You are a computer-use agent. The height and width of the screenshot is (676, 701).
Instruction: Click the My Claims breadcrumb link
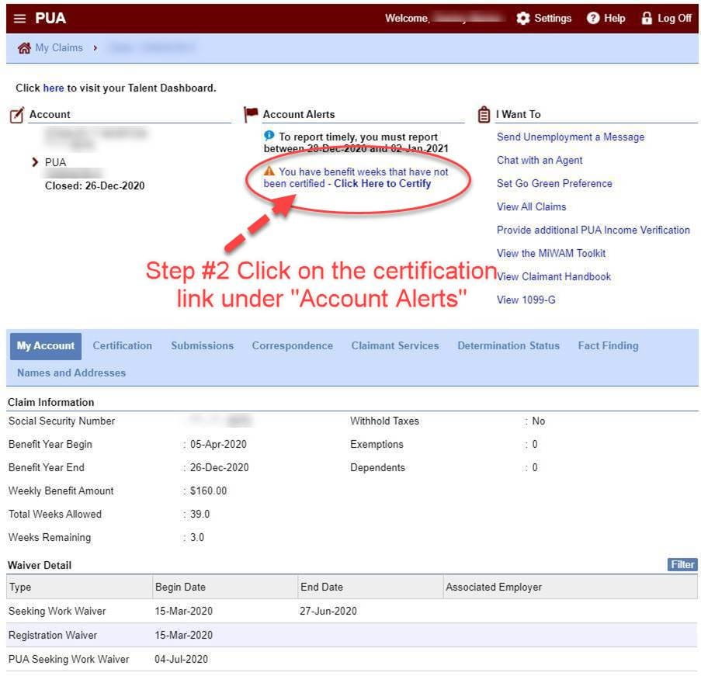pyautogui.click(x=59, y=48)
